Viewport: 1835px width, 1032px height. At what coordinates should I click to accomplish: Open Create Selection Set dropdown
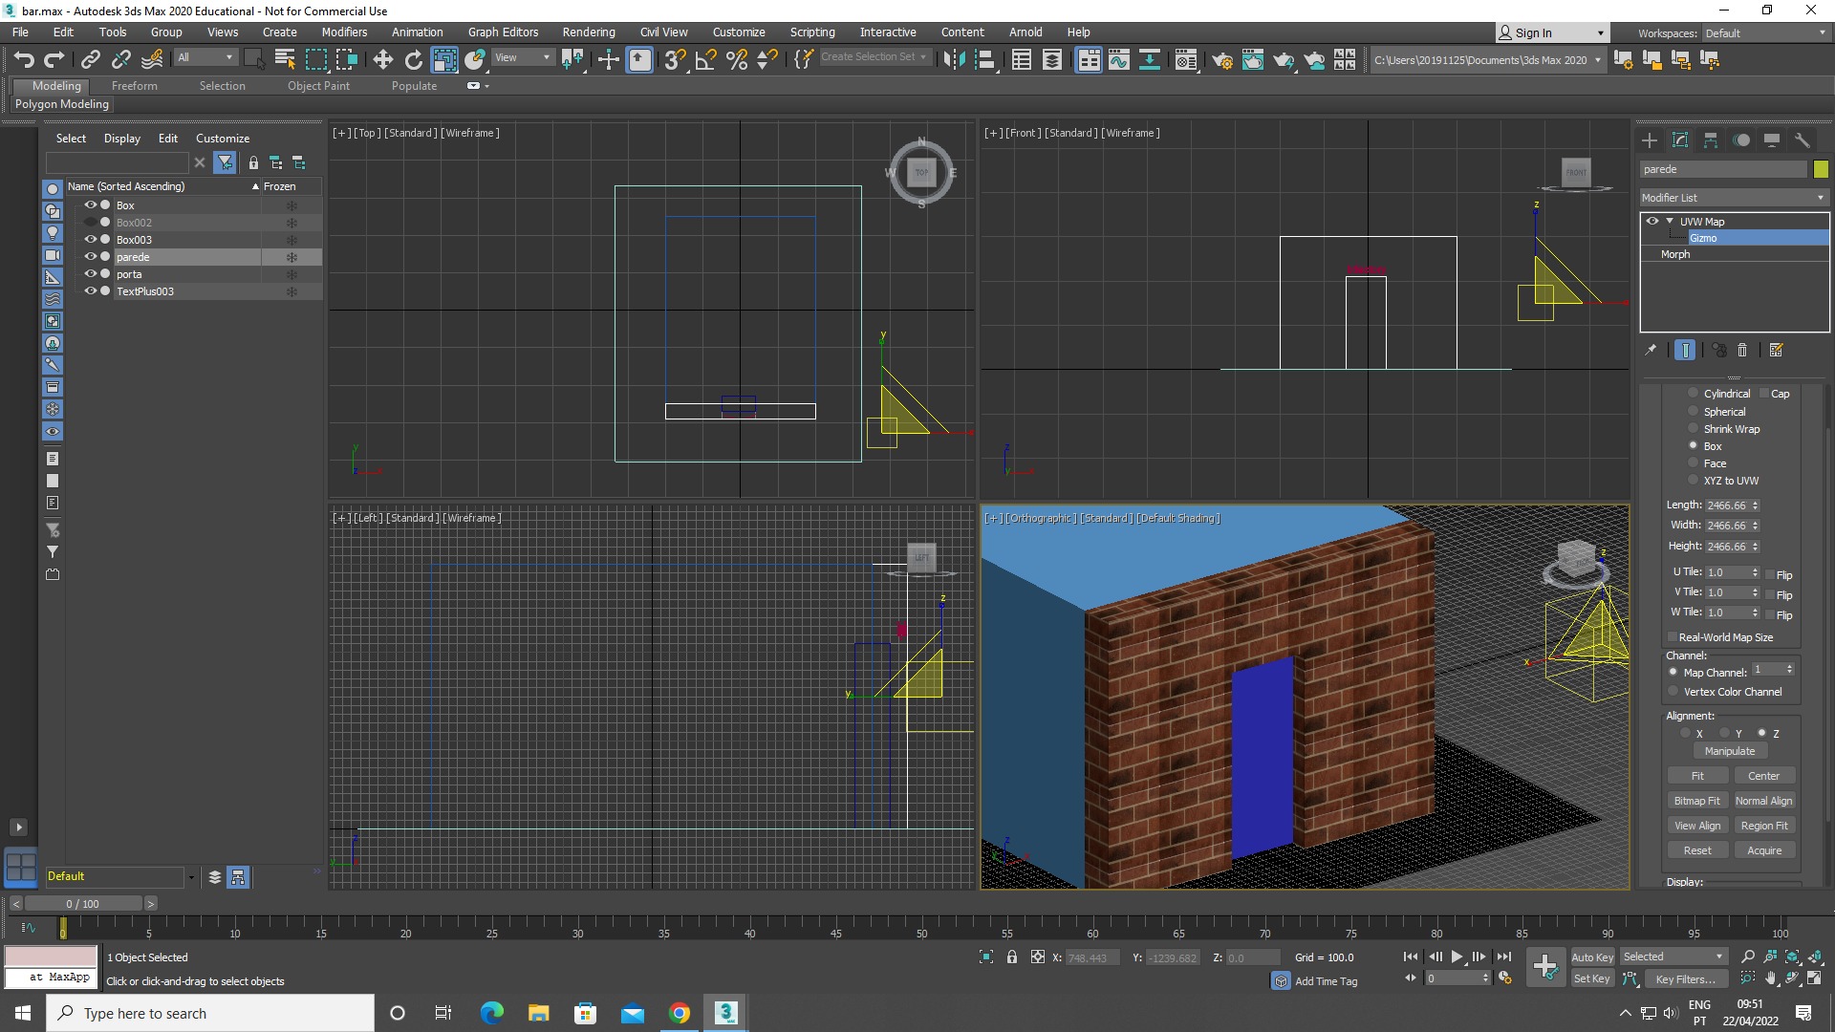tap(874, 58)
